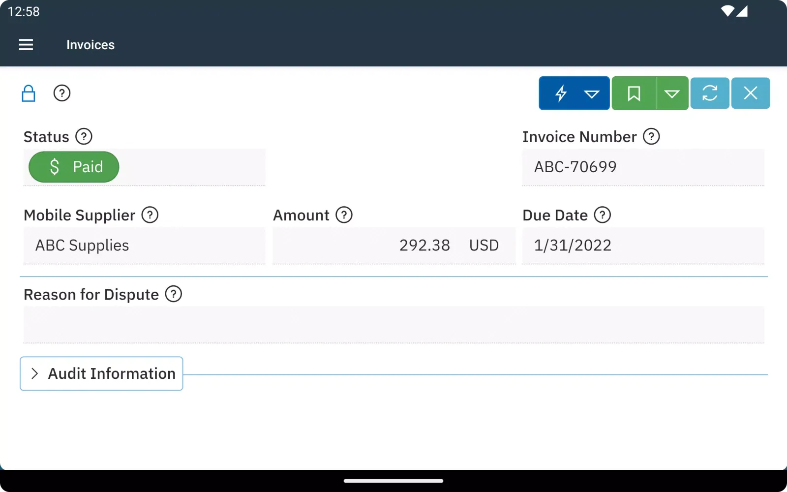787x492 pixels.
Task: Open help for Reason for Dispute
Action: click(x=174, y=294)
